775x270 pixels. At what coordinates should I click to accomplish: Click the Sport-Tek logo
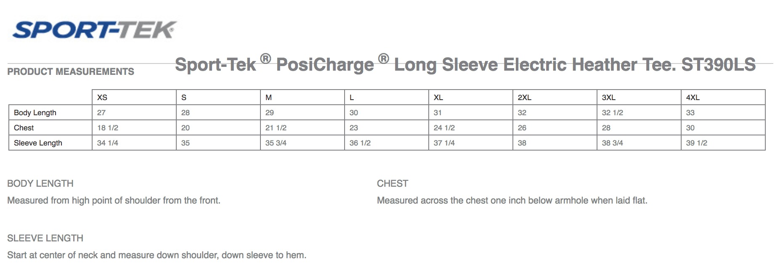(95, 30)
